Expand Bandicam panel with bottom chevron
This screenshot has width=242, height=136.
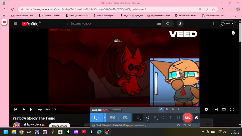(197, 125)
